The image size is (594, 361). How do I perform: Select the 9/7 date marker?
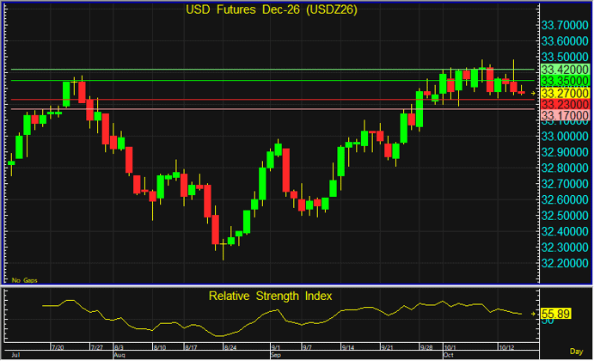point(307,347)
